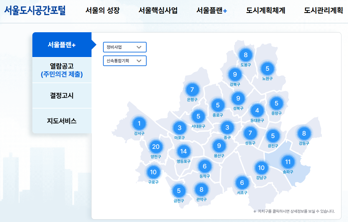
Task: Select the 결정고시 sidebar menu item
Action: pyautogui.click(x=62, y=95)
